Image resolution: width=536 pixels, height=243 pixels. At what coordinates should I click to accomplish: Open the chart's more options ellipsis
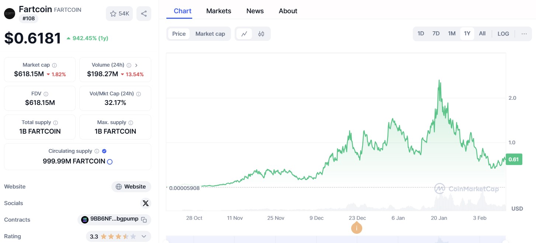(524, 34)
